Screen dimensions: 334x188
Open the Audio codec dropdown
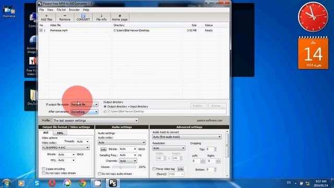point(122,143)
